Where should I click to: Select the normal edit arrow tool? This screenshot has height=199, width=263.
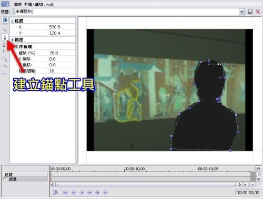pos(5,30)
